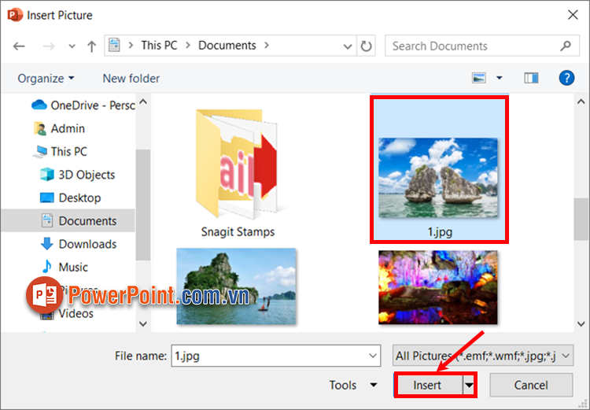Image resolution: width=590 pixels, height=410 pixels.
Task: Open the Organize menu
Action: tap(46, 79)
